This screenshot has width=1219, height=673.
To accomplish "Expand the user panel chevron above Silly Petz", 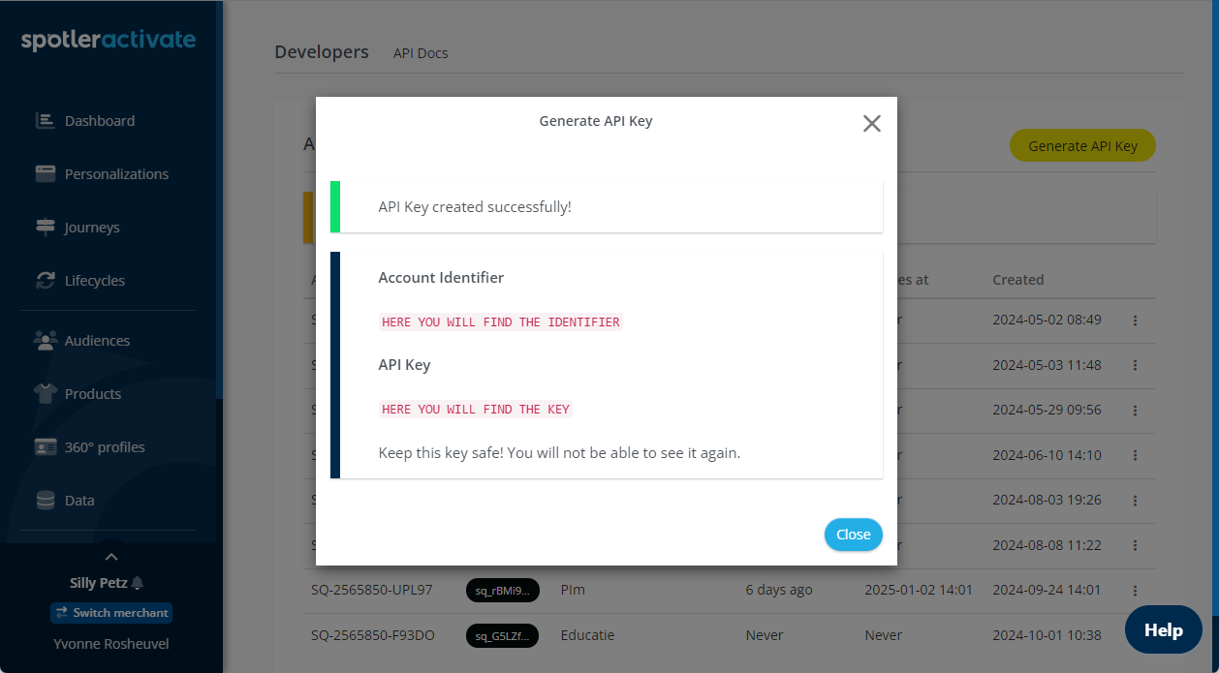I will tap(111, 556).
